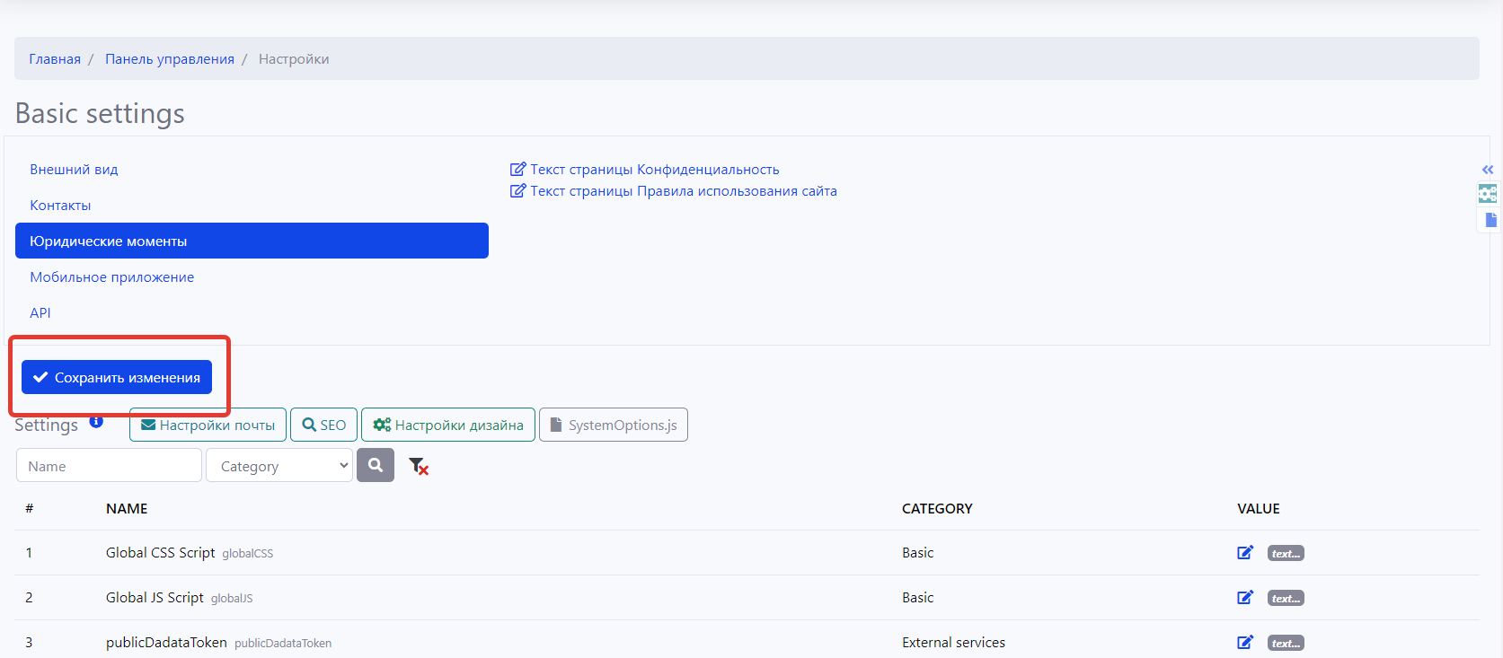Open the Настройки почты mail settings
The width and height of the screenshot is (1503, 658).
pos(208,425)
